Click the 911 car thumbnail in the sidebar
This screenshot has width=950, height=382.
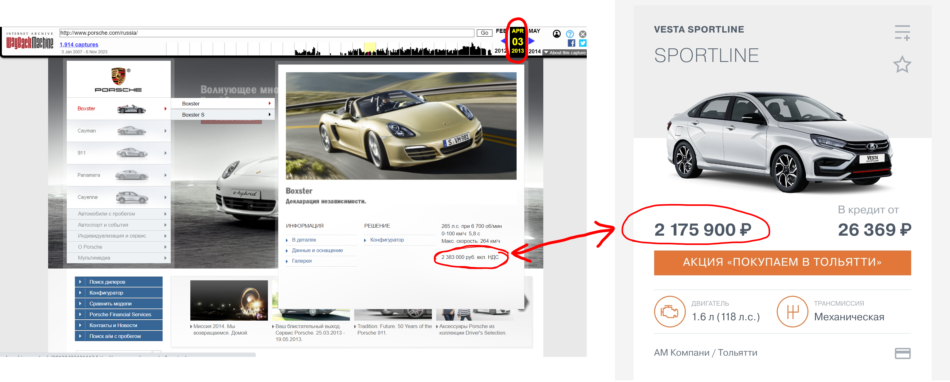coord(132,153)
